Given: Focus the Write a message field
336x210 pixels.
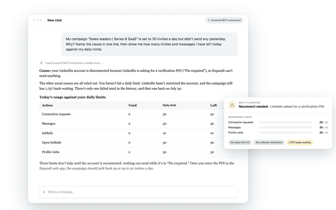Looking at the screenshot, I should (138, 192).
